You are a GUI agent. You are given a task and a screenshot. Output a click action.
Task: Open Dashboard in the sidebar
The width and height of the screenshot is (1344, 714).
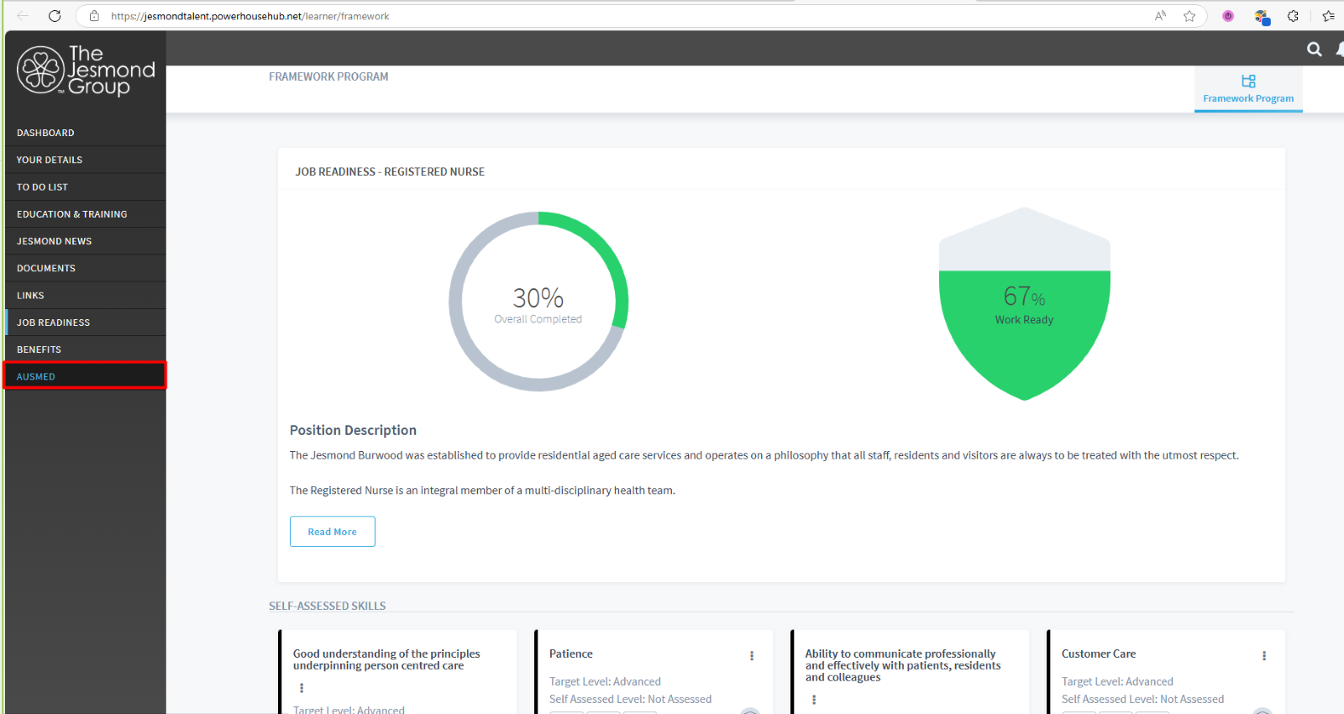pos(85,133)
